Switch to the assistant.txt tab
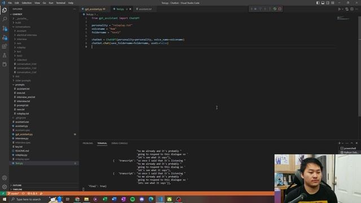The image size is (361, 203). pos(145,9)
